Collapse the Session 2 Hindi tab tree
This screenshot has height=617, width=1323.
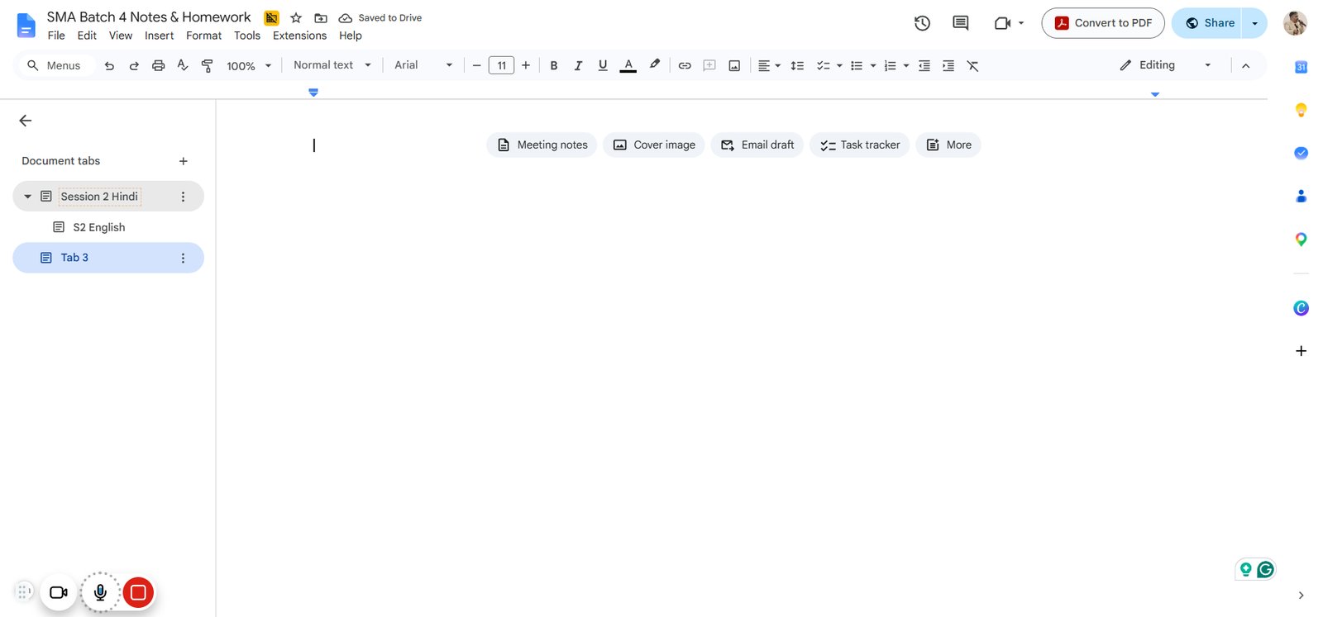tap(27, 197)
